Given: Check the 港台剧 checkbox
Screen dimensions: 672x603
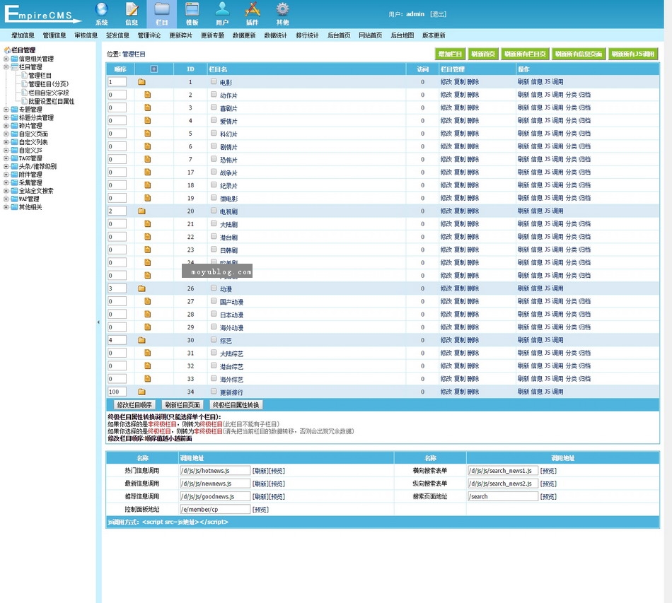Looking at the screenshot, I should pos(214,236).
